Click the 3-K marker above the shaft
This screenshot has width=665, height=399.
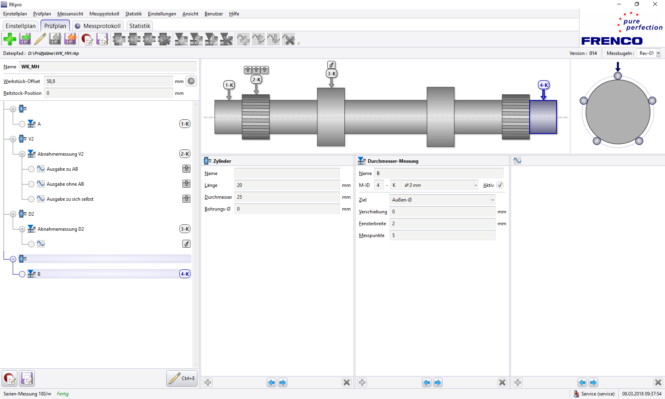point(331,74)
